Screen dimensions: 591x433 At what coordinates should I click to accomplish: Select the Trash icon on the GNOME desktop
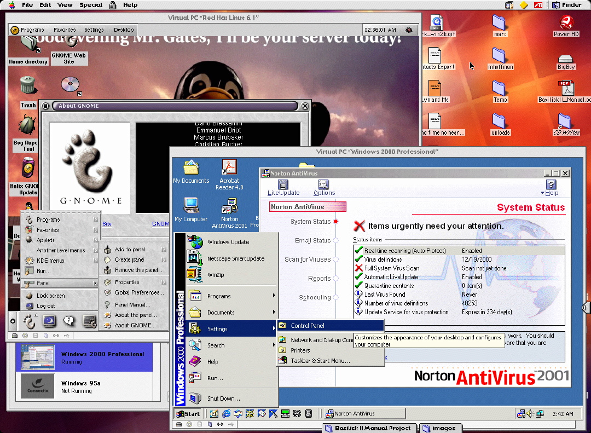coord(28,92)
